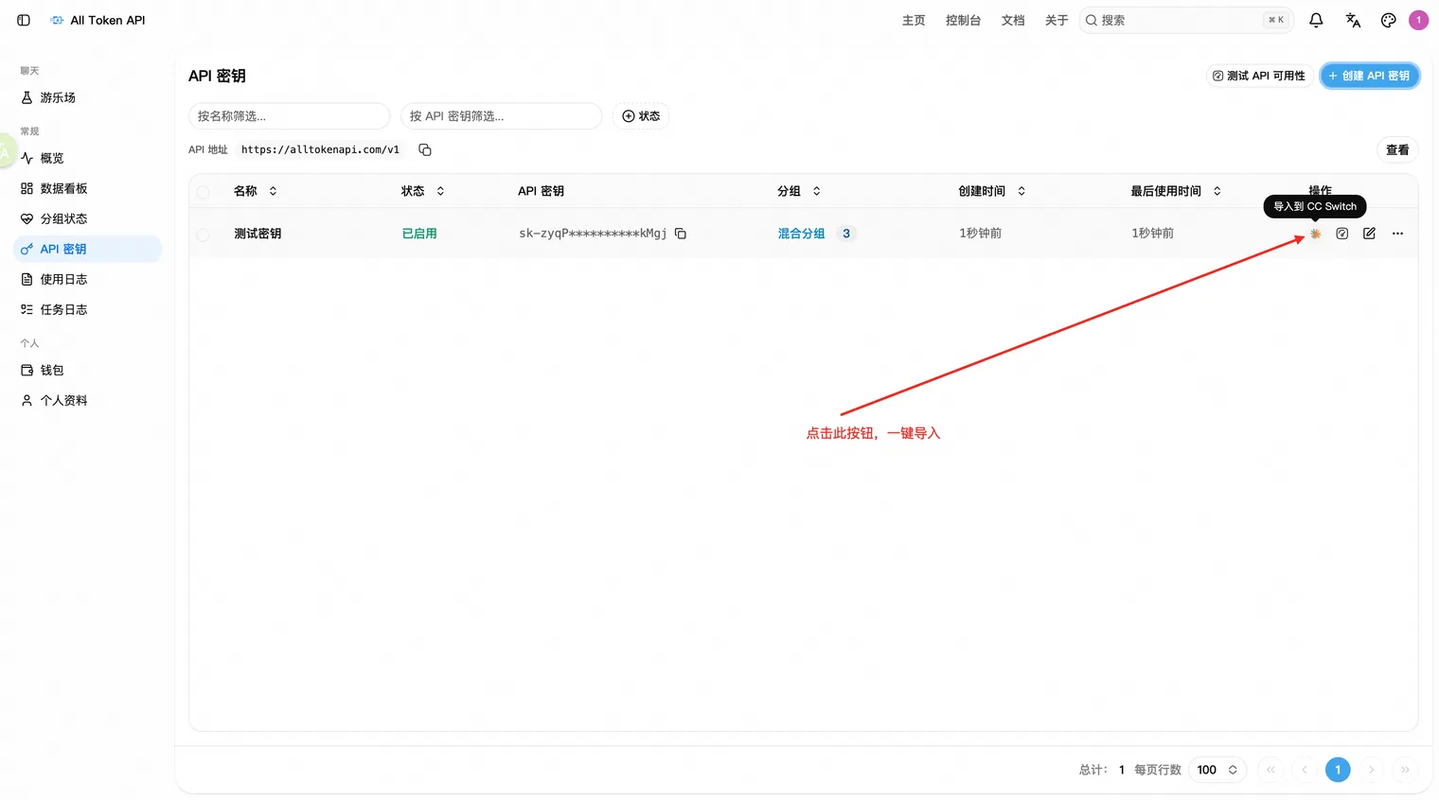This screenshot has height=800, width=1439.
Task: Click the 测试密钥 name cell
Action: coord(258,234)
